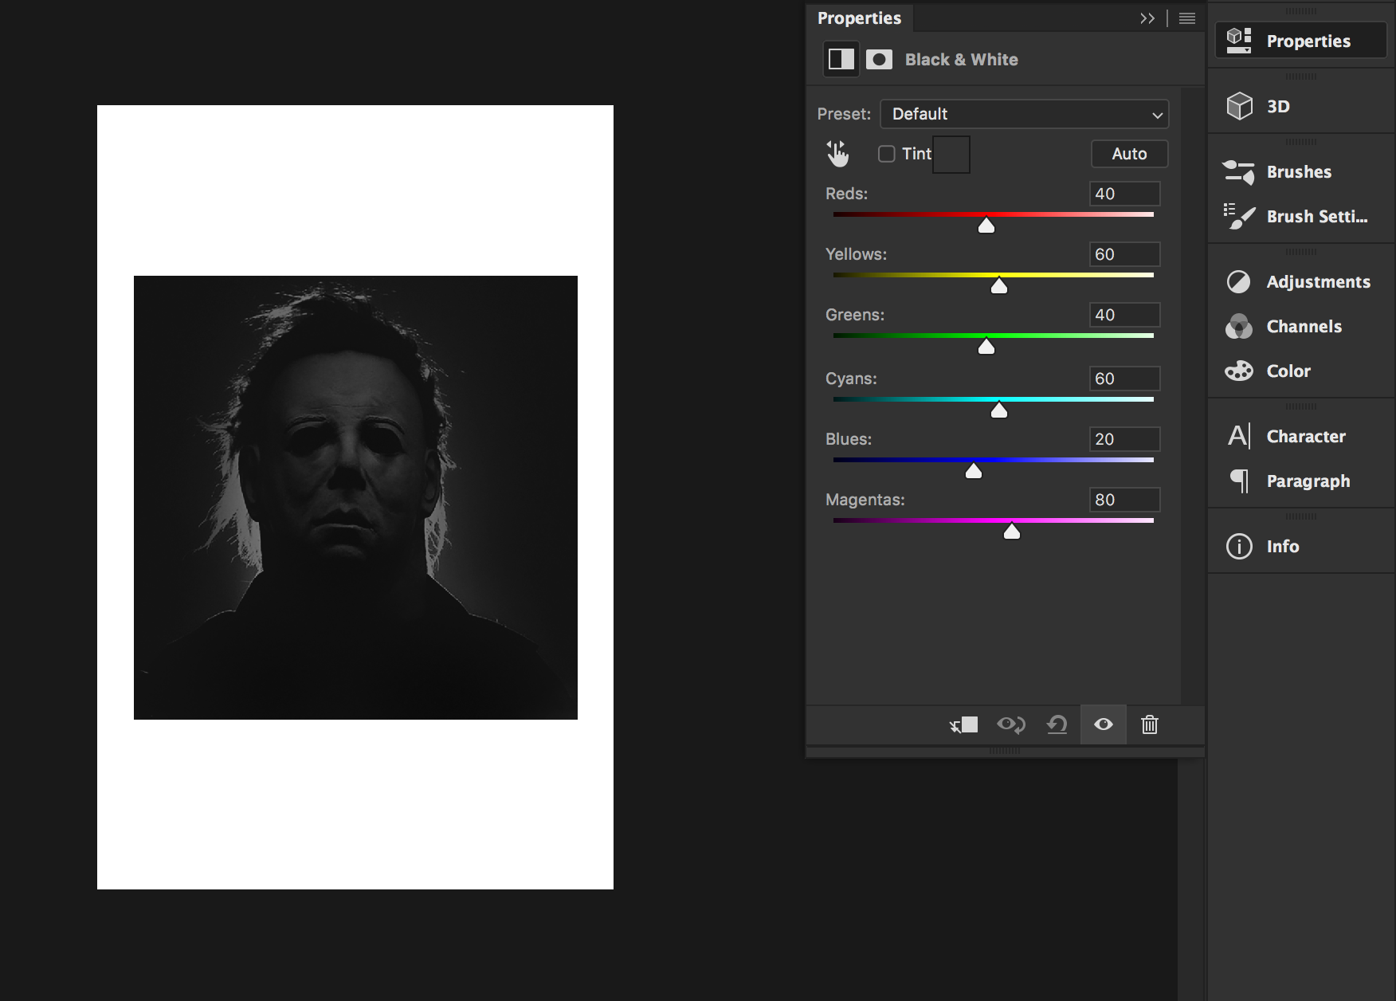Click the view previous state icon
1396x1001 pixels.
coord(1011,724)
